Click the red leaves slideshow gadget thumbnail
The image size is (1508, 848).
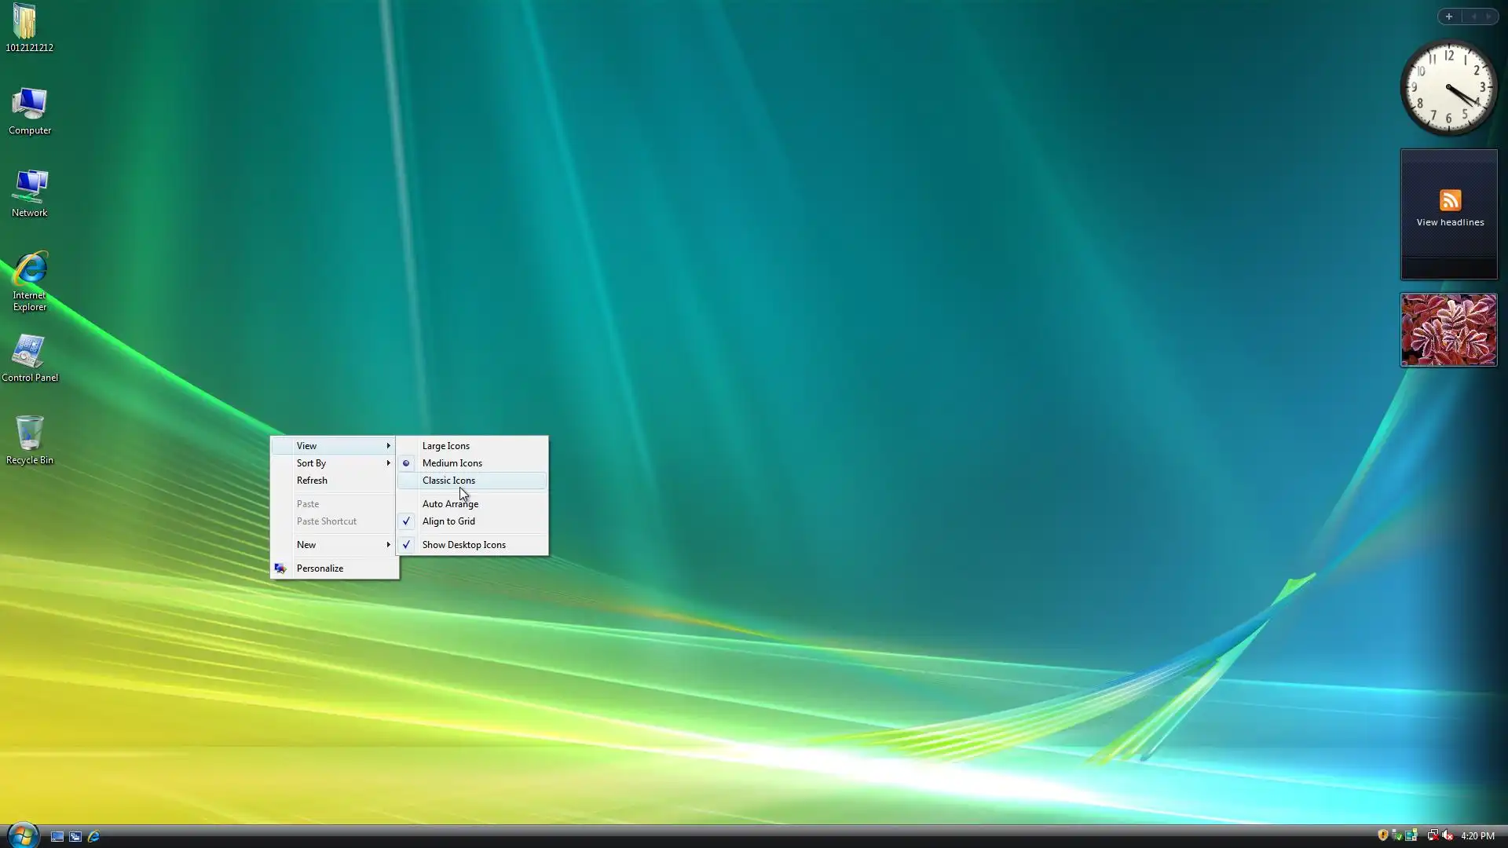coord(1448,330)
